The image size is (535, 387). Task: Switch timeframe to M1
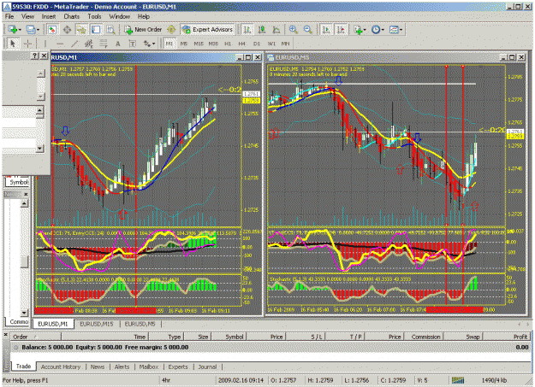pyautogui.click(x=169, y=44)
